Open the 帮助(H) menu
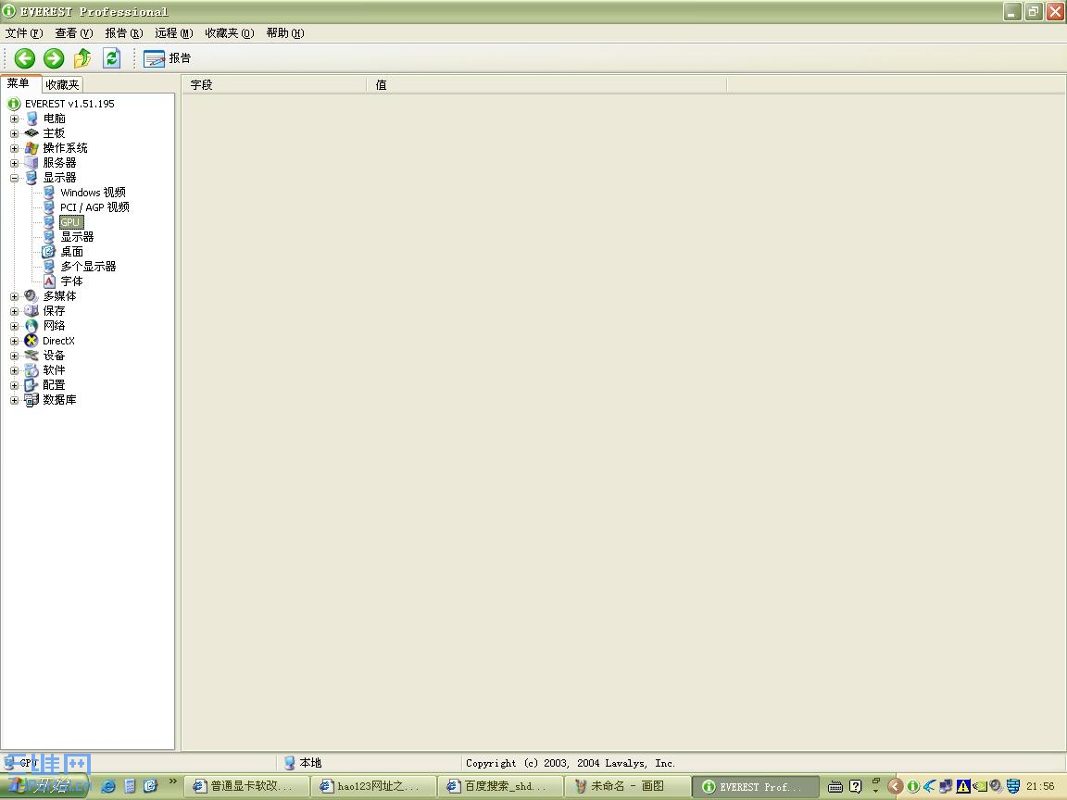 click(x=285, y=32)
